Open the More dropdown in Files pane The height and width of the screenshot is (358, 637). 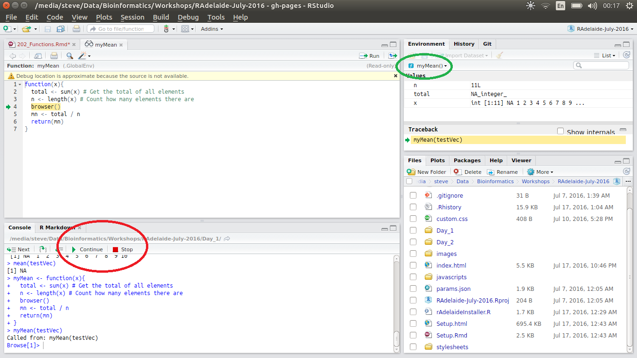point(540,172)
